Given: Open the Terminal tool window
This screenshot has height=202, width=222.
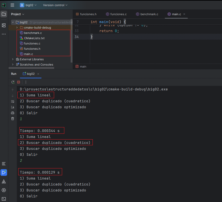Looking at the screenshot, I should tap(4, 199).
